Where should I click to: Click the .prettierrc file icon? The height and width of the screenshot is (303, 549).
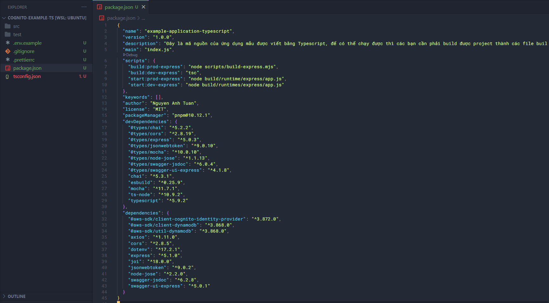(x=8, y=60)
